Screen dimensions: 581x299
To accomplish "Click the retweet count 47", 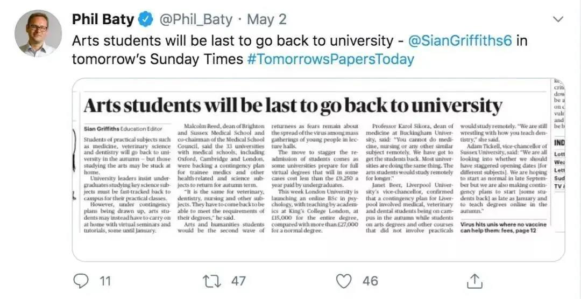I will click(237, 281).
